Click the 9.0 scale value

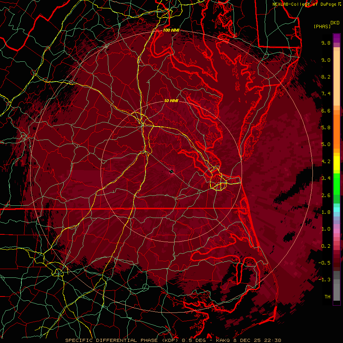326,60
